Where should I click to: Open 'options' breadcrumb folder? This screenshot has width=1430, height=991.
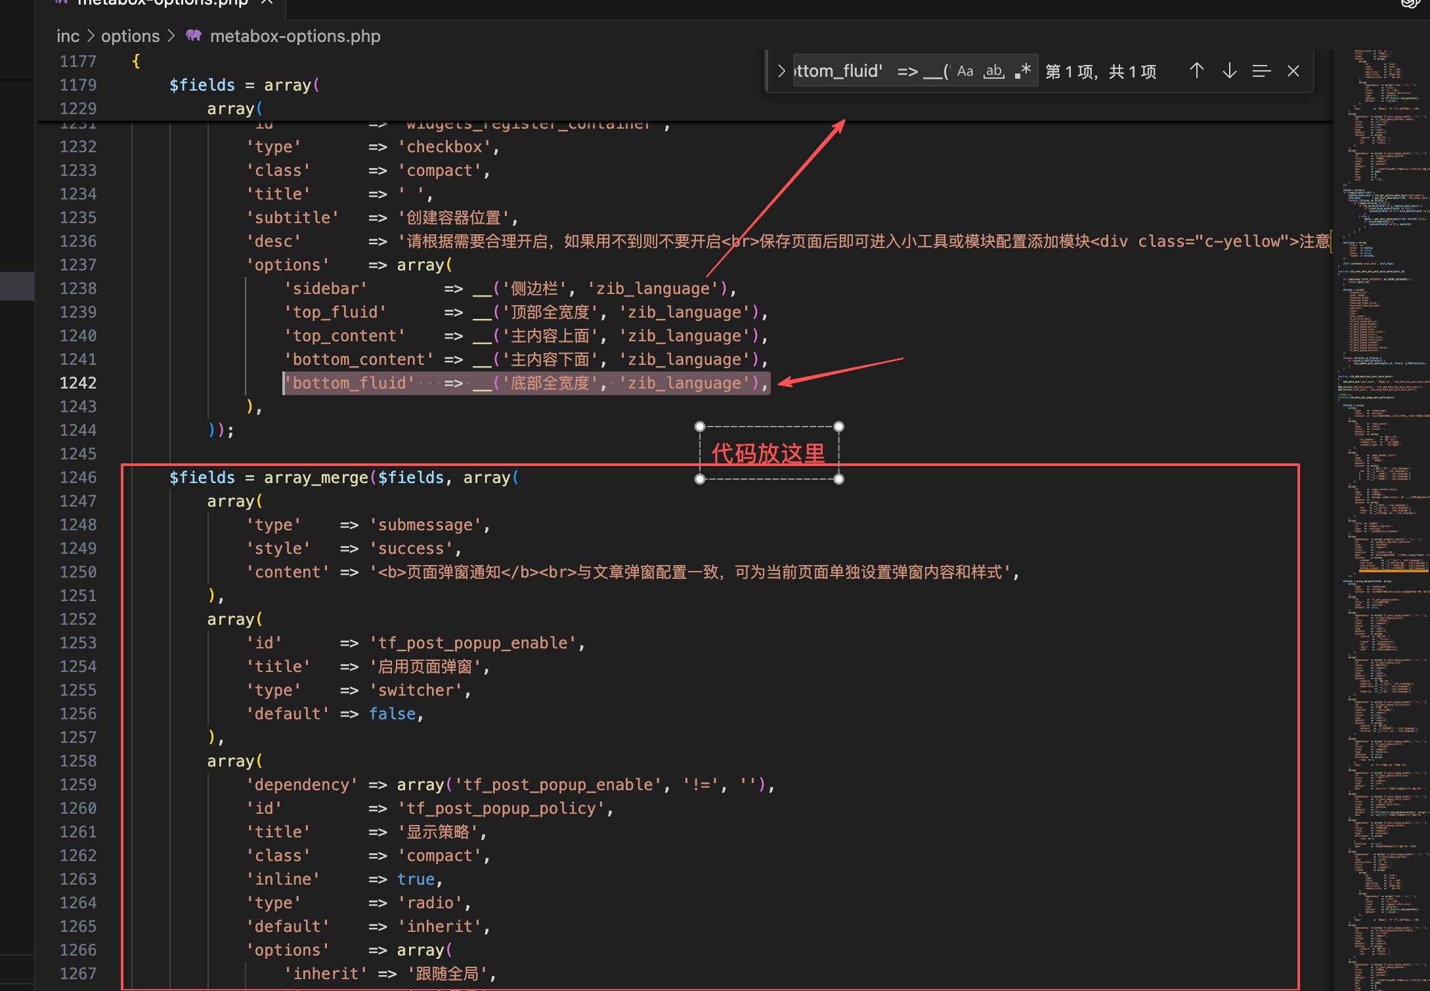click(130, 36)
